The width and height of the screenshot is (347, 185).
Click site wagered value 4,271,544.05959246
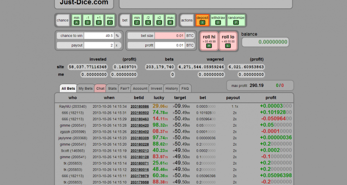coord(201,67)
